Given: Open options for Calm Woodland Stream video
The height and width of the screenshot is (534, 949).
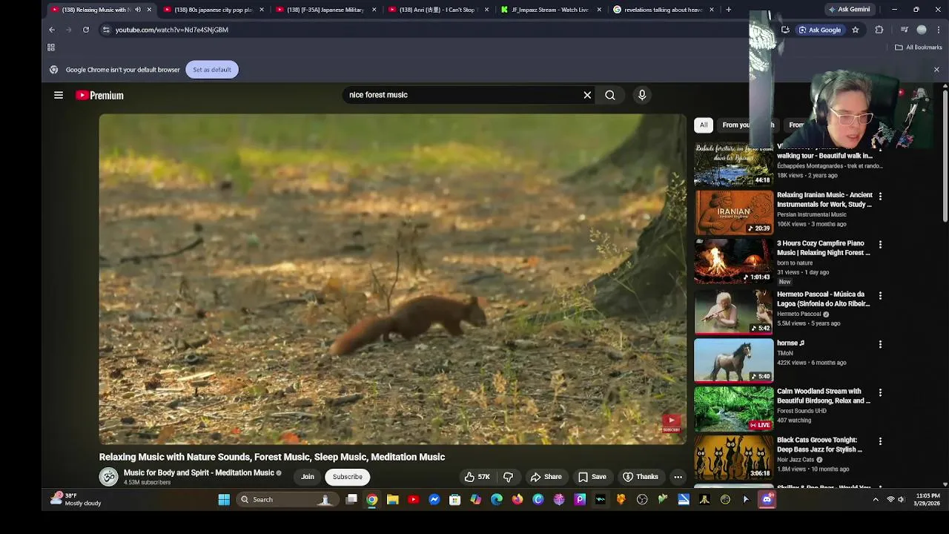Looking at the screenshot, I should coord(880,392).
